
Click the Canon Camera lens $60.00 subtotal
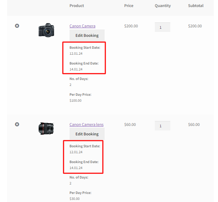[x=194, y=124]
